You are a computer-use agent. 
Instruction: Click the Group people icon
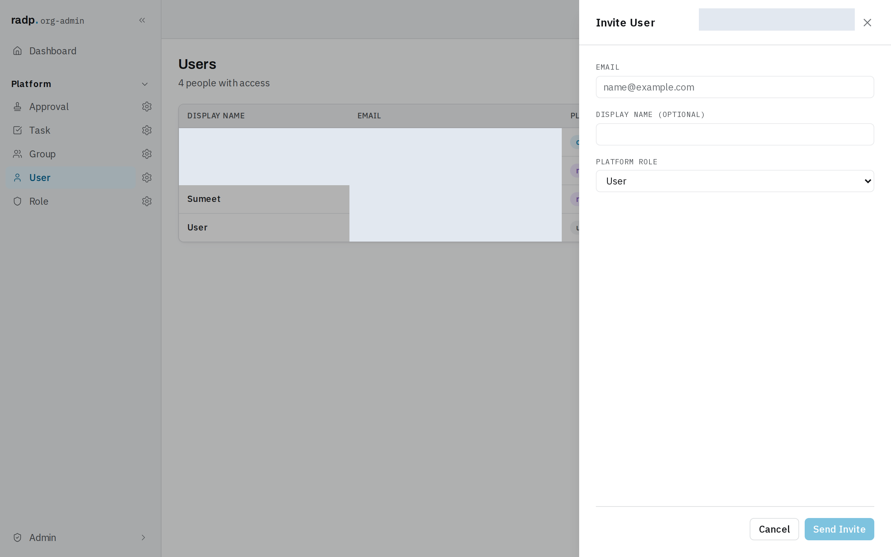[x=17, y=154]
